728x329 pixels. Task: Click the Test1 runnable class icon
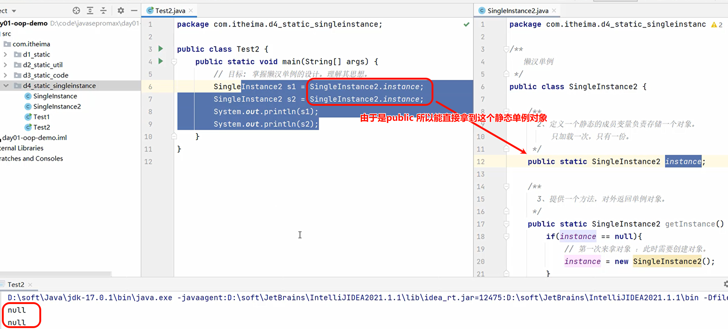(28, 117)
